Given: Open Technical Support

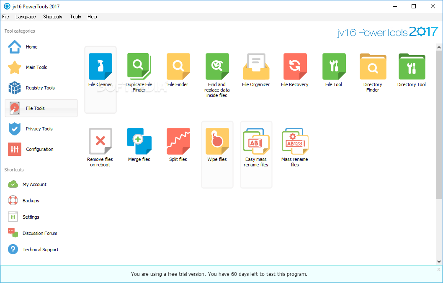Looking at the screenshot, I should click(33, 250).
